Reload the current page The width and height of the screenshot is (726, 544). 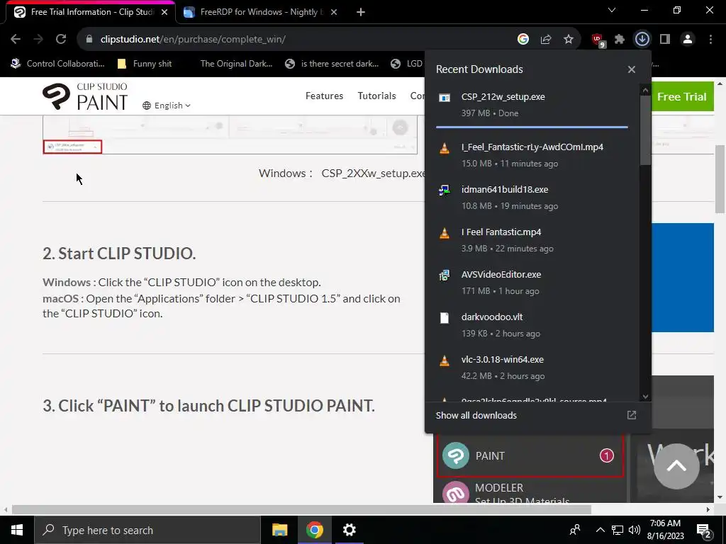(61, 40)
